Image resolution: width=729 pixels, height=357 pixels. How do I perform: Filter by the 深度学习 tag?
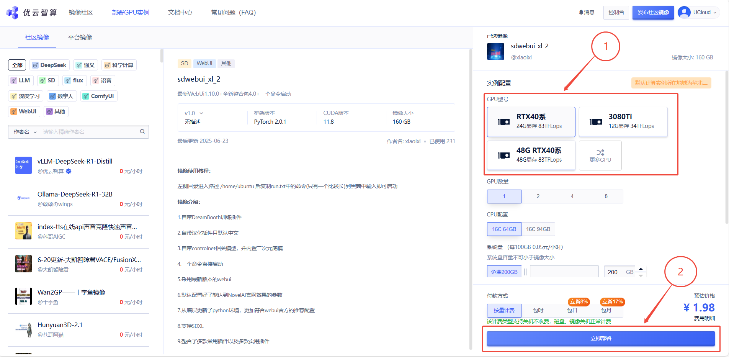click(26, 96)
